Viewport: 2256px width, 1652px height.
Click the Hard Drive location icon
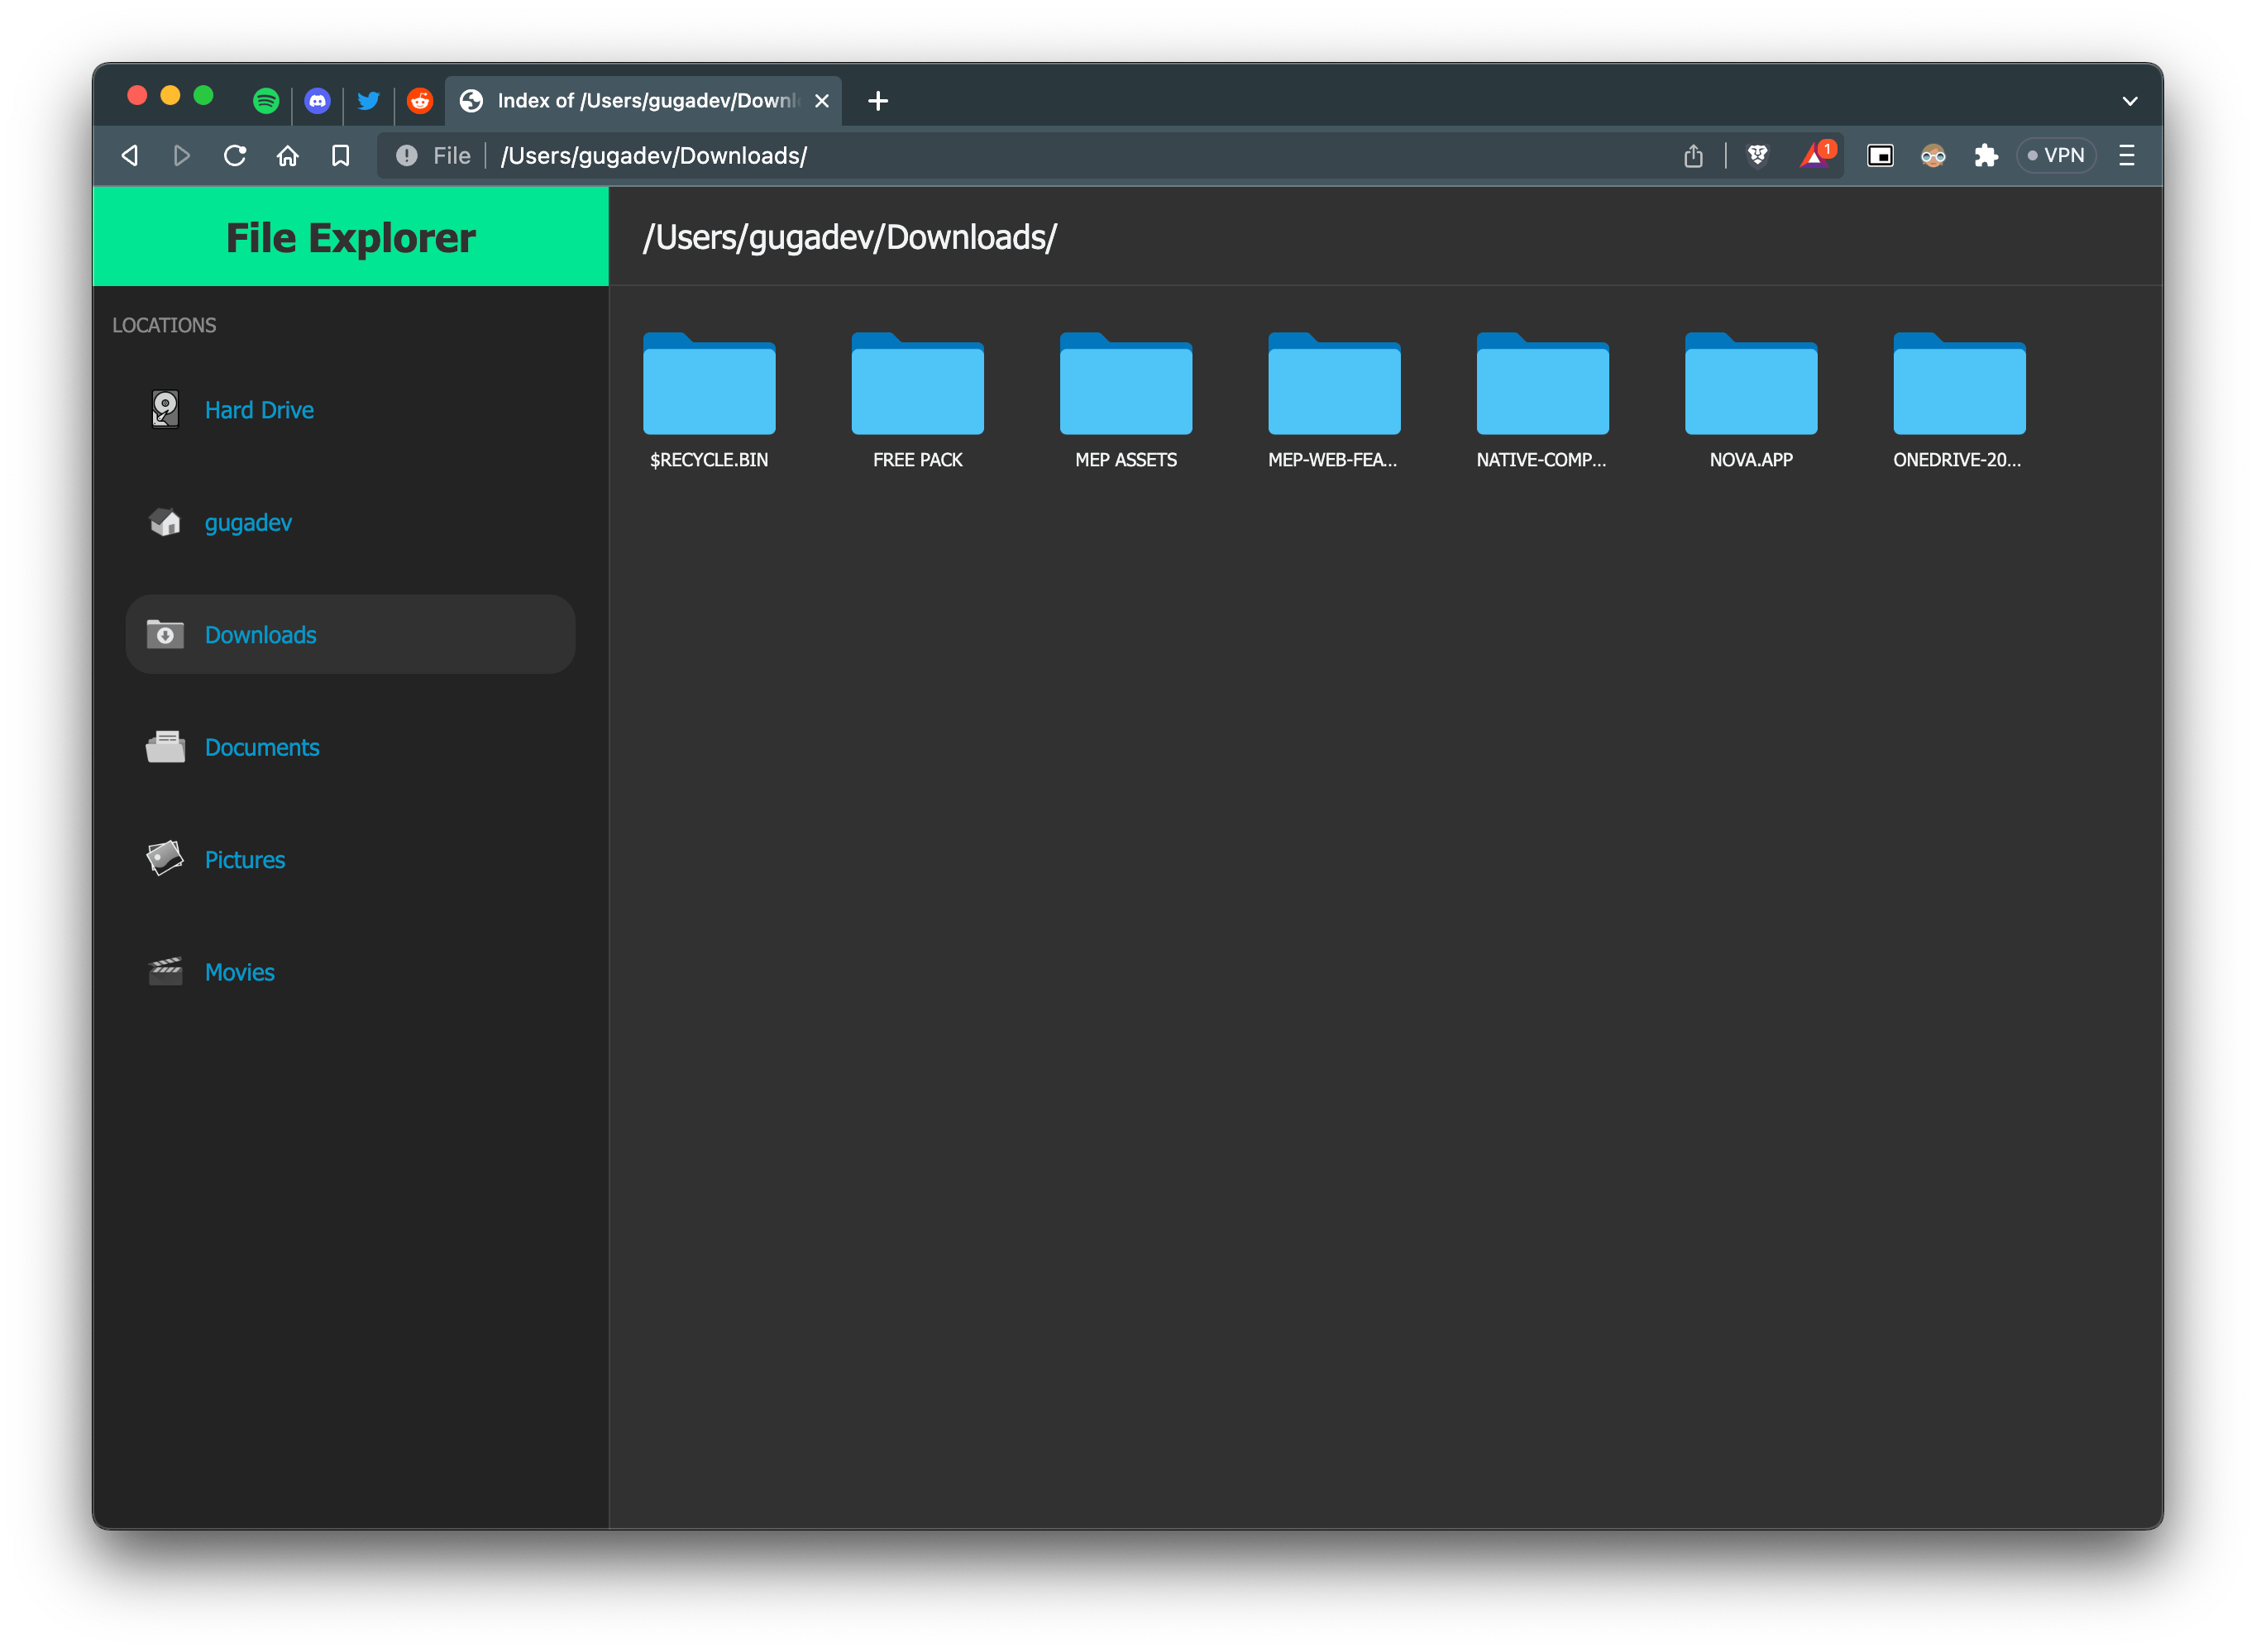pyautogui.click(x=165, y=409)
